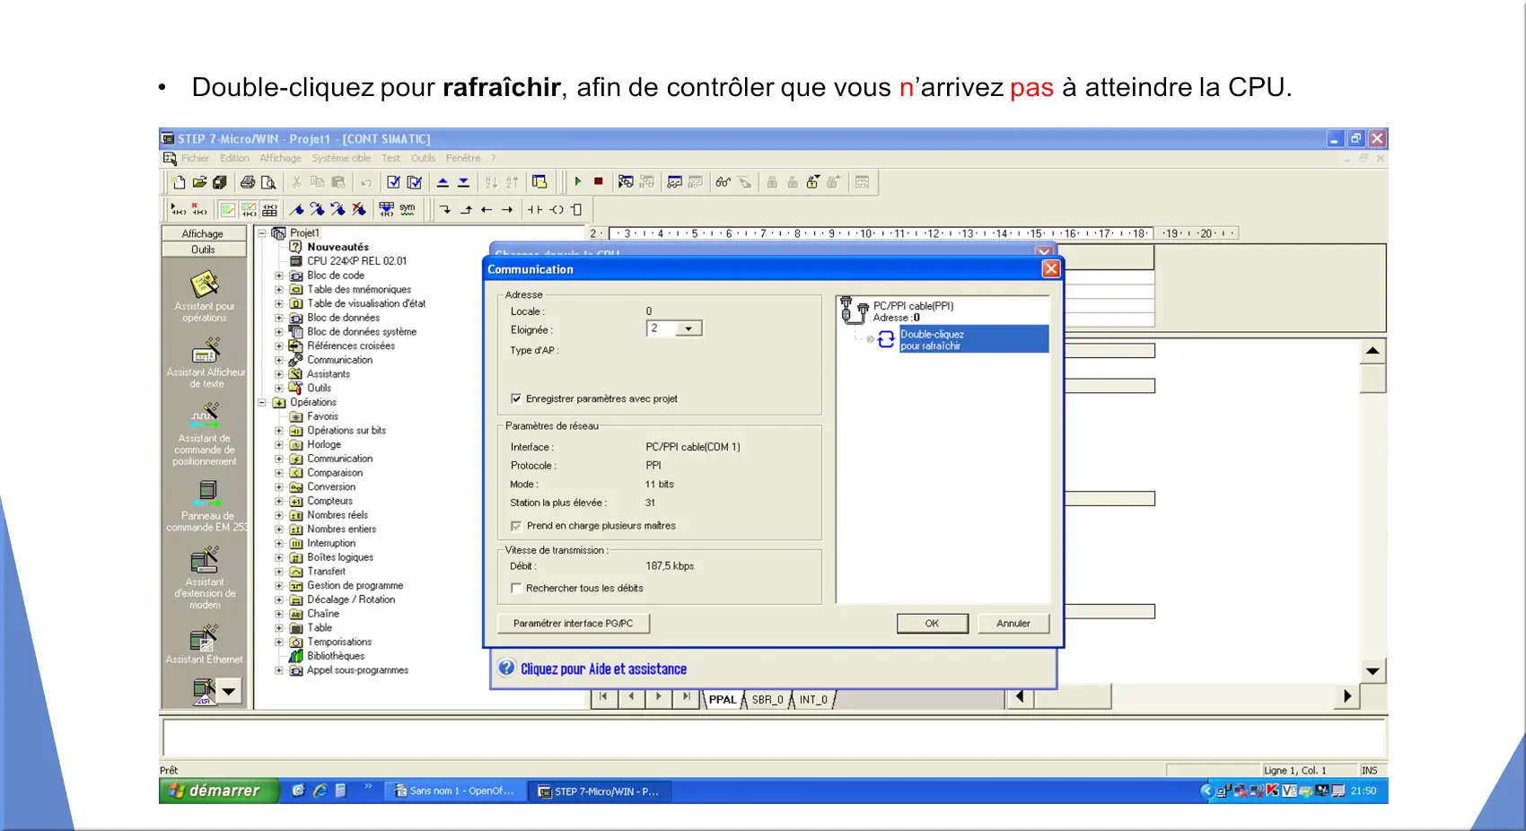Insert a box instruction icon

[576, 209]
